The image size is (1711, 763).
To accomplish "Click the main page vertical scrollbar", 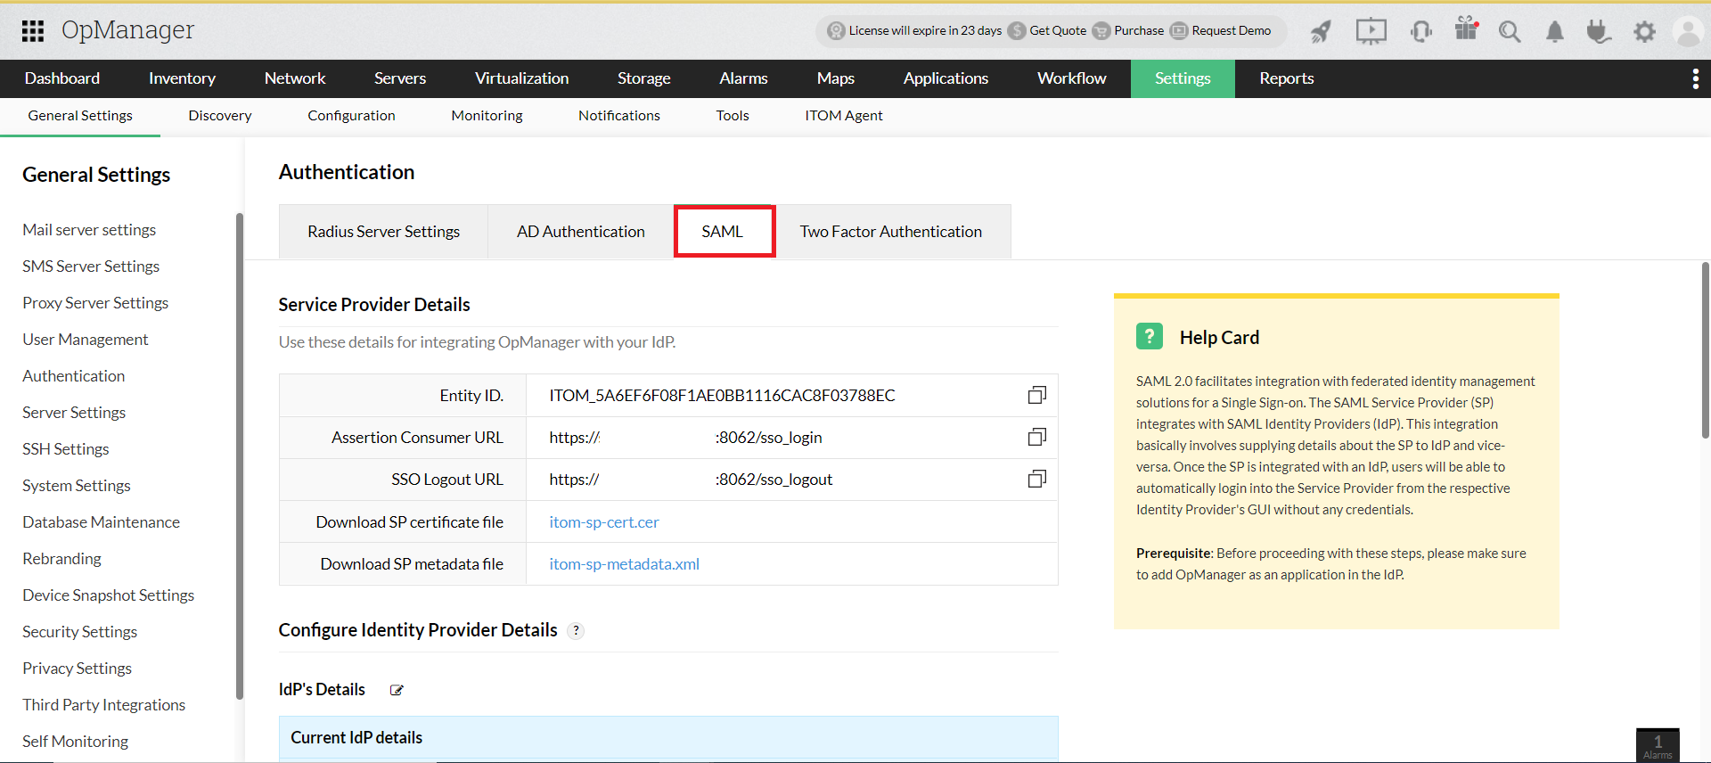I will pos(1706,350).
